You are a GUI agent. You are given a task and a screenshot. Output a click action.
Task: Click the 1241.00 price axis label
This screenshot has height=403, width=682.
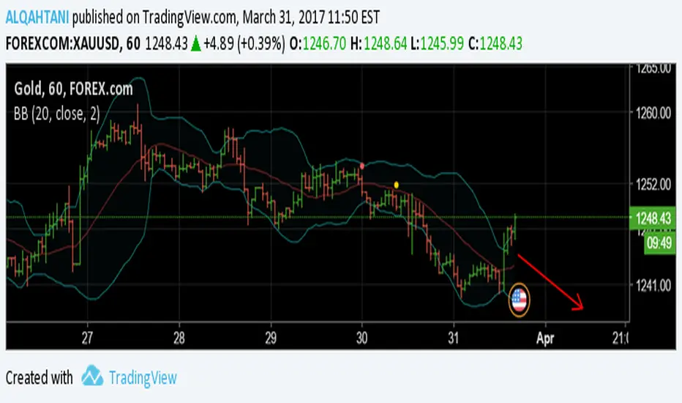coord(653,285)
